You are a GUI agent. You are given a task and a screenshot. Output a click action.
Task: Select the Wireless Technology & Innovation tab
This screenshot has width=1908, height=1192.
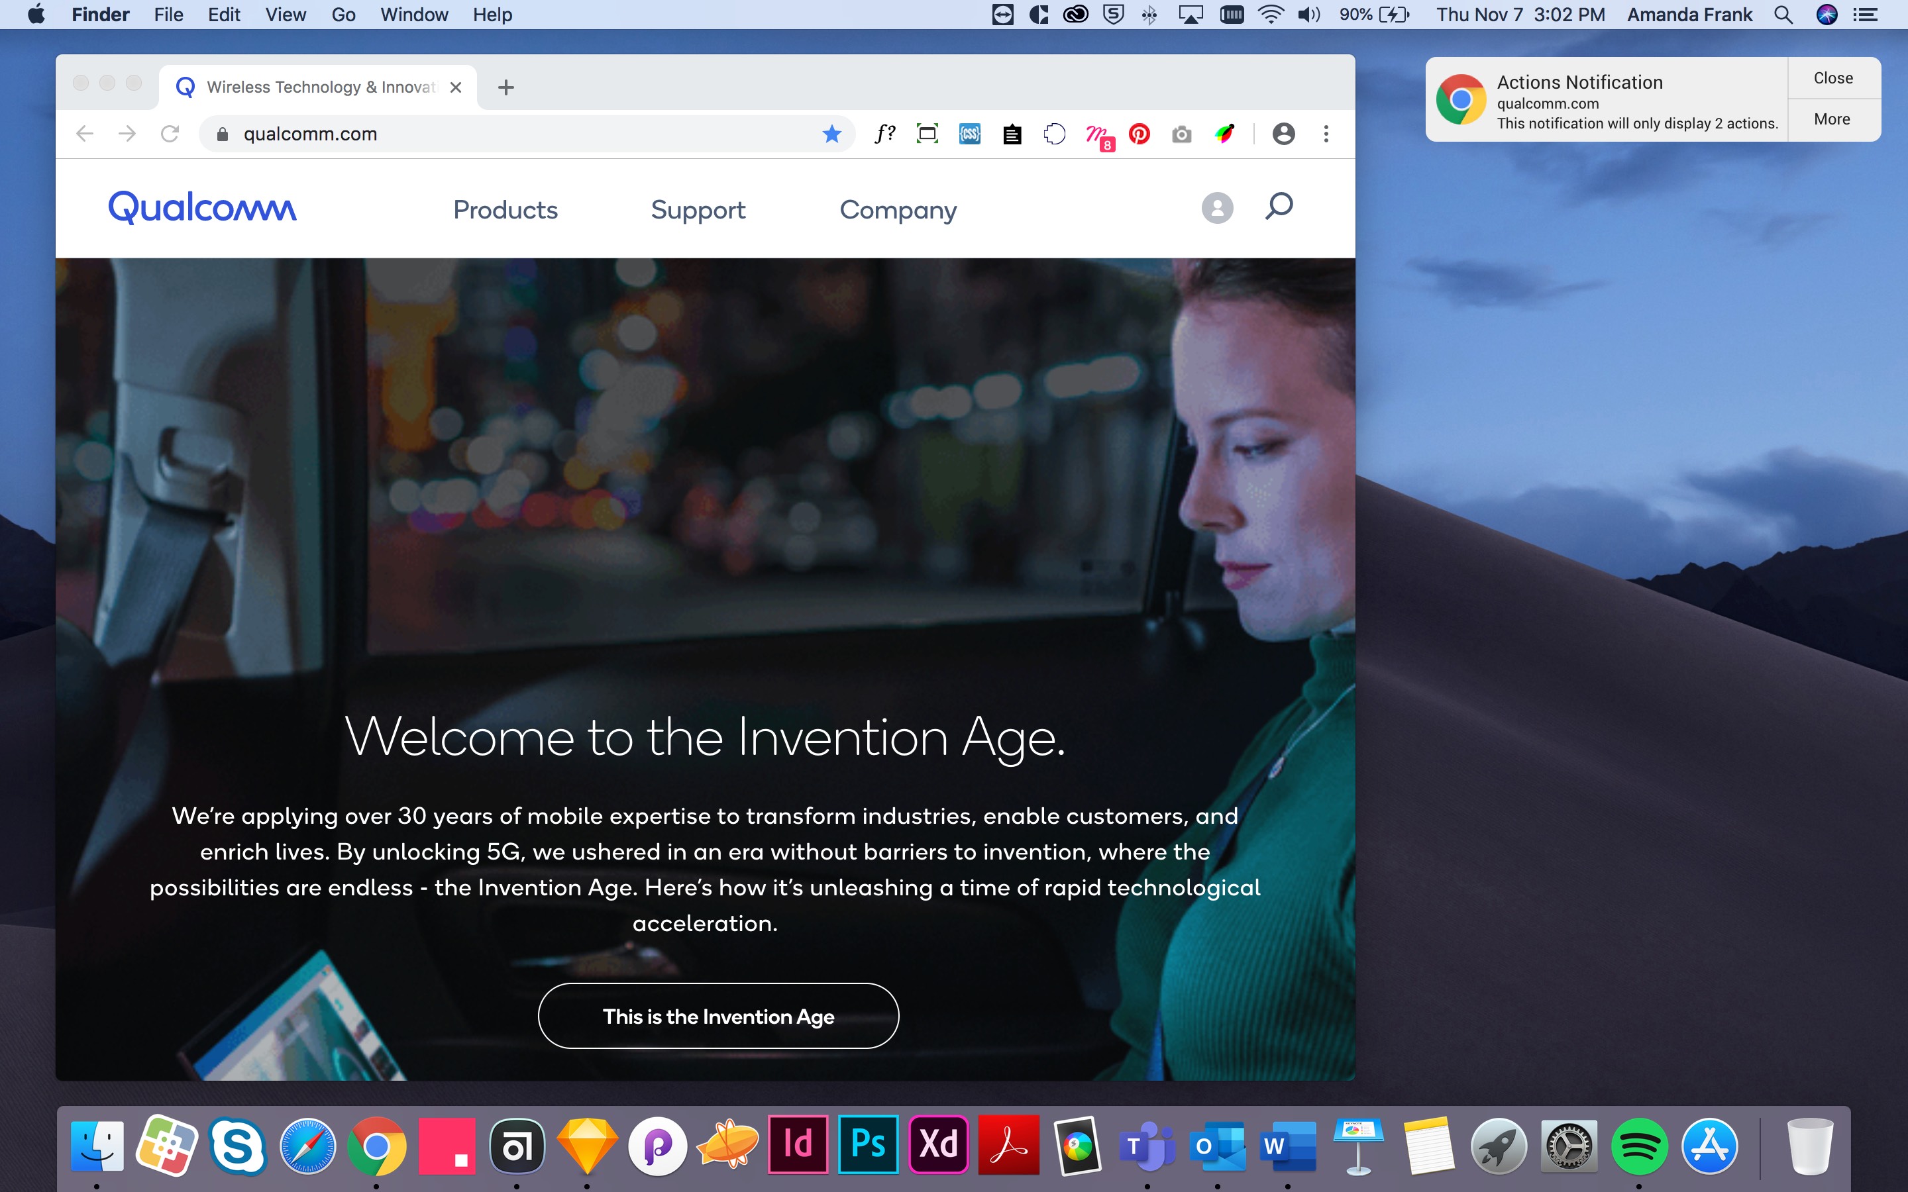pos(318,87)
